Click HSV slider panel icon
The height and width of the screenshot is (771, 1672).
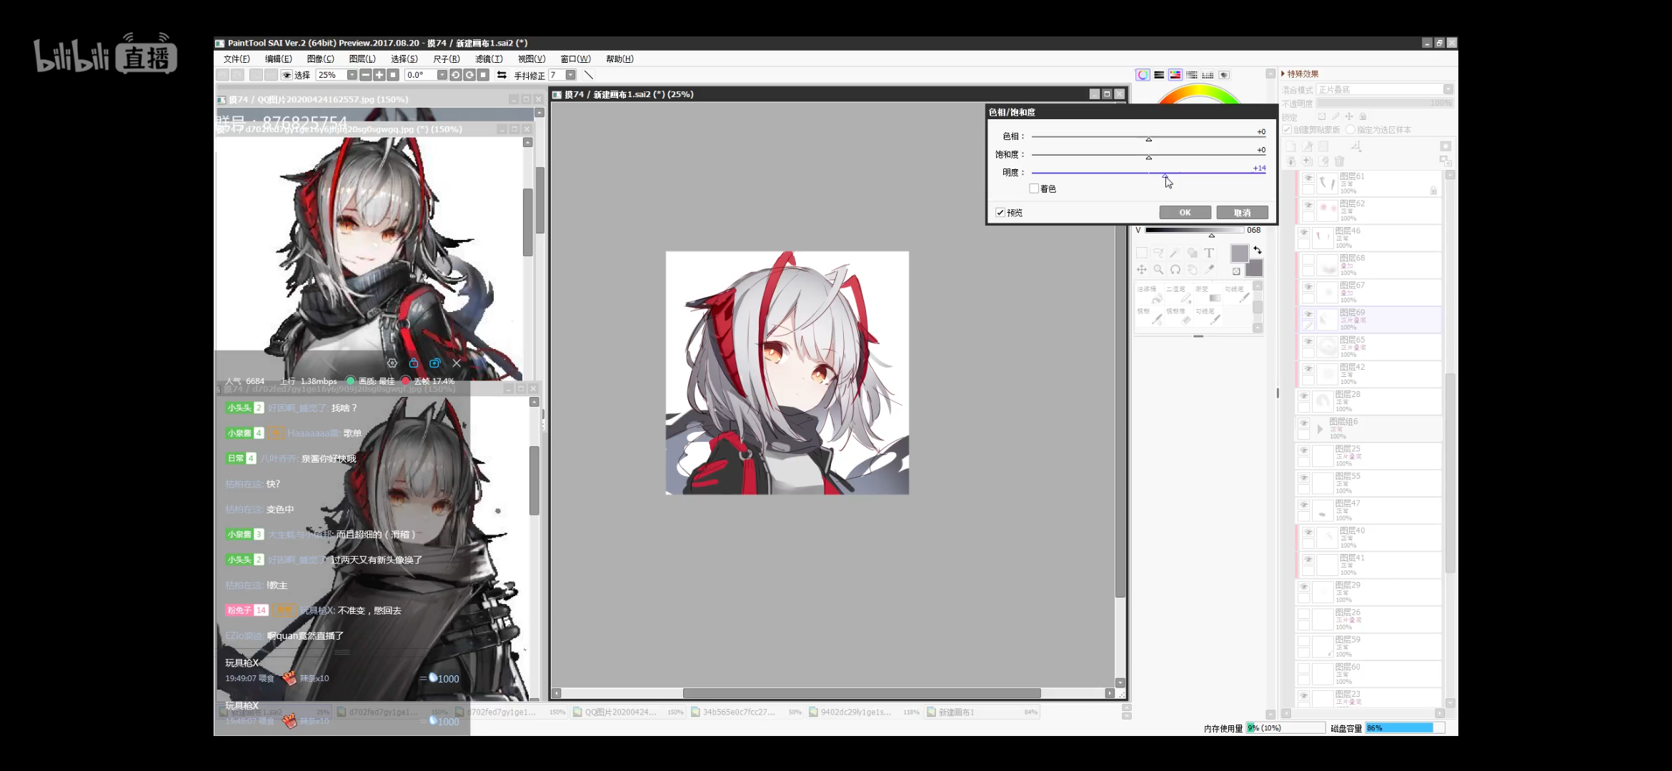point(1175,75)
